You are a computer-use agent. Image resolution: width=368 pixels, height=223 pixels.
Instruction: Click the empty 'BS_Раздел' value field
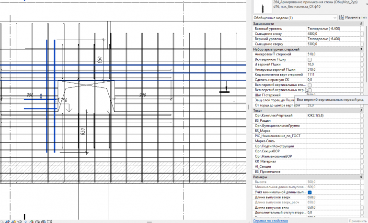333,121
